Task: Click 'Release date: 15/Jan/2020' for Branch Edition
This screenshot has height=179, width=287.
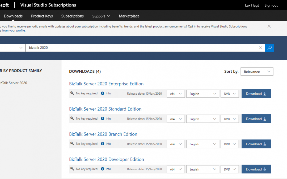Action: point(144,144)
